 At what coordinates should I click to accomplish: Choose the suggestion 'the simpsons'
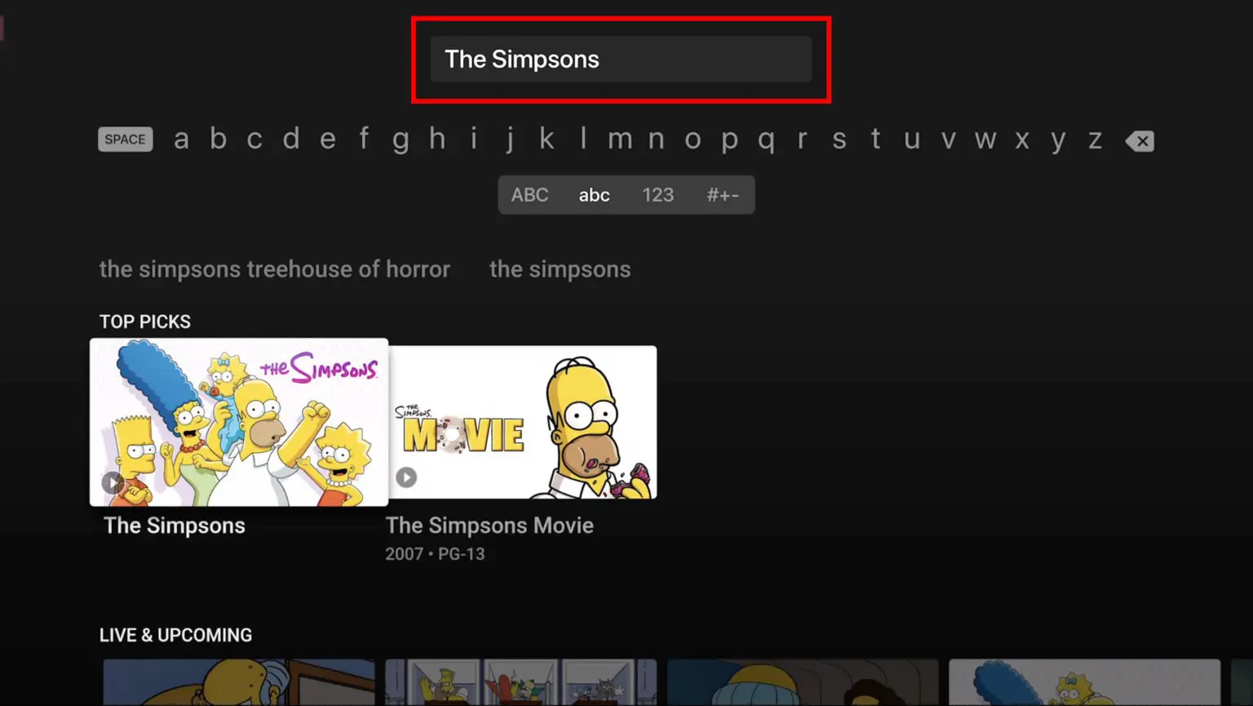point(560,269)
